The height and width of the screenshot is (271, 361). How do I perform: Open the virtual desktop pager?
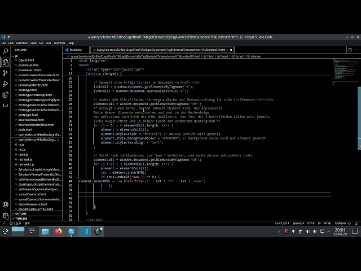(x=18, y=231)
